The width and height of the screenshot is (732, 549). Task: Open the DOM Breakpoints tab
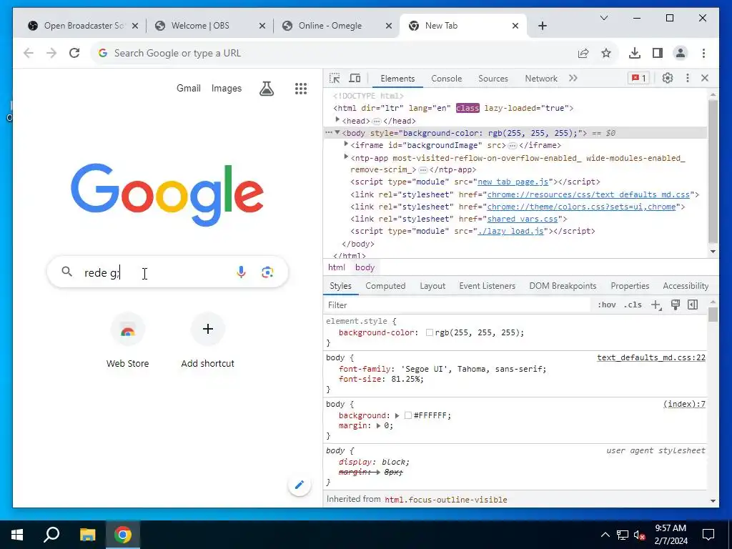pyautogui.click(x=563, y=286)
